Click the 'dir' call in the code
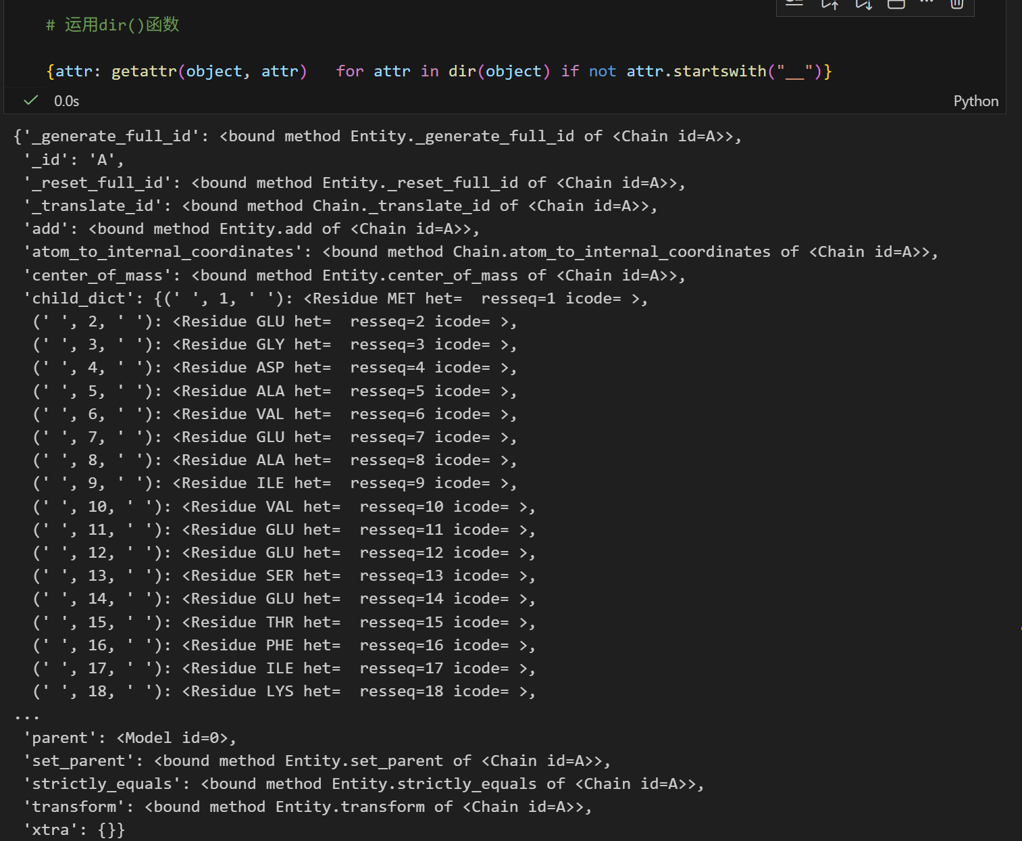 (x=463, y=72)
